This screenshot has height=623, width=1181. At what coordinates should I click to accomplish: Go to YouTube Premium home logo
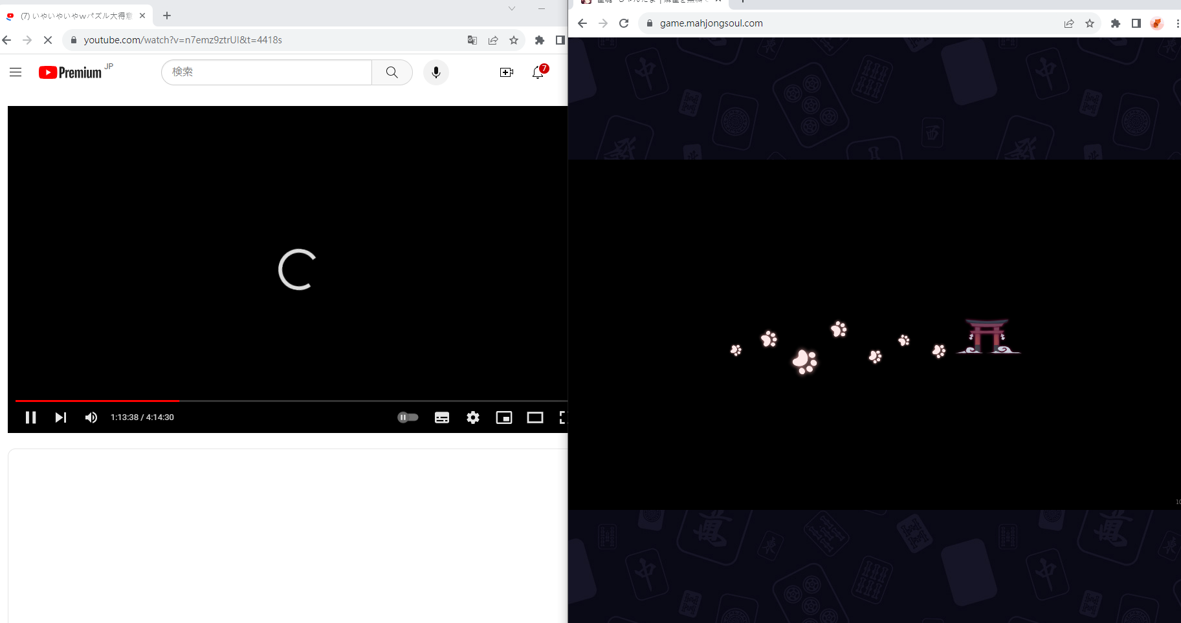click(70, 72)
